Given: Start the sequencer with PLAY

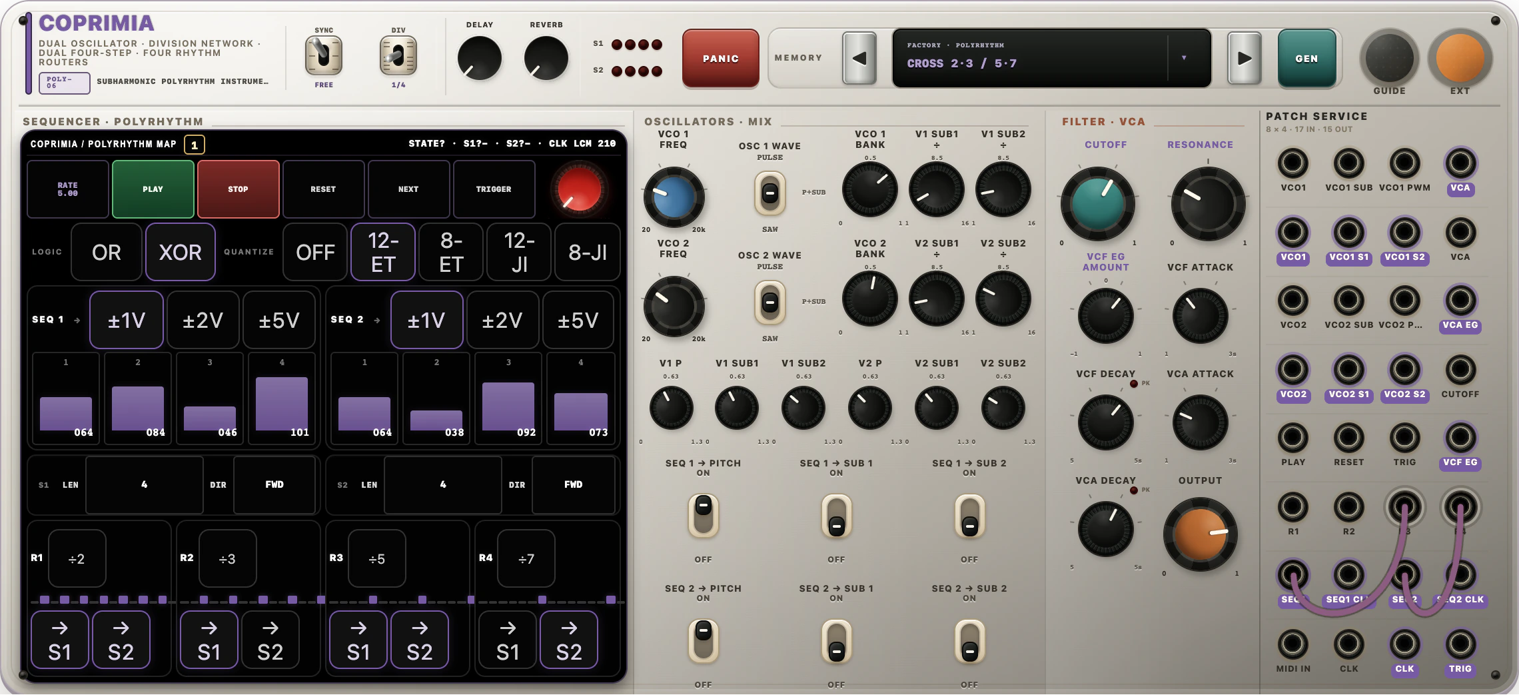Looking at the screenshot, I should (x=153, y=189).
